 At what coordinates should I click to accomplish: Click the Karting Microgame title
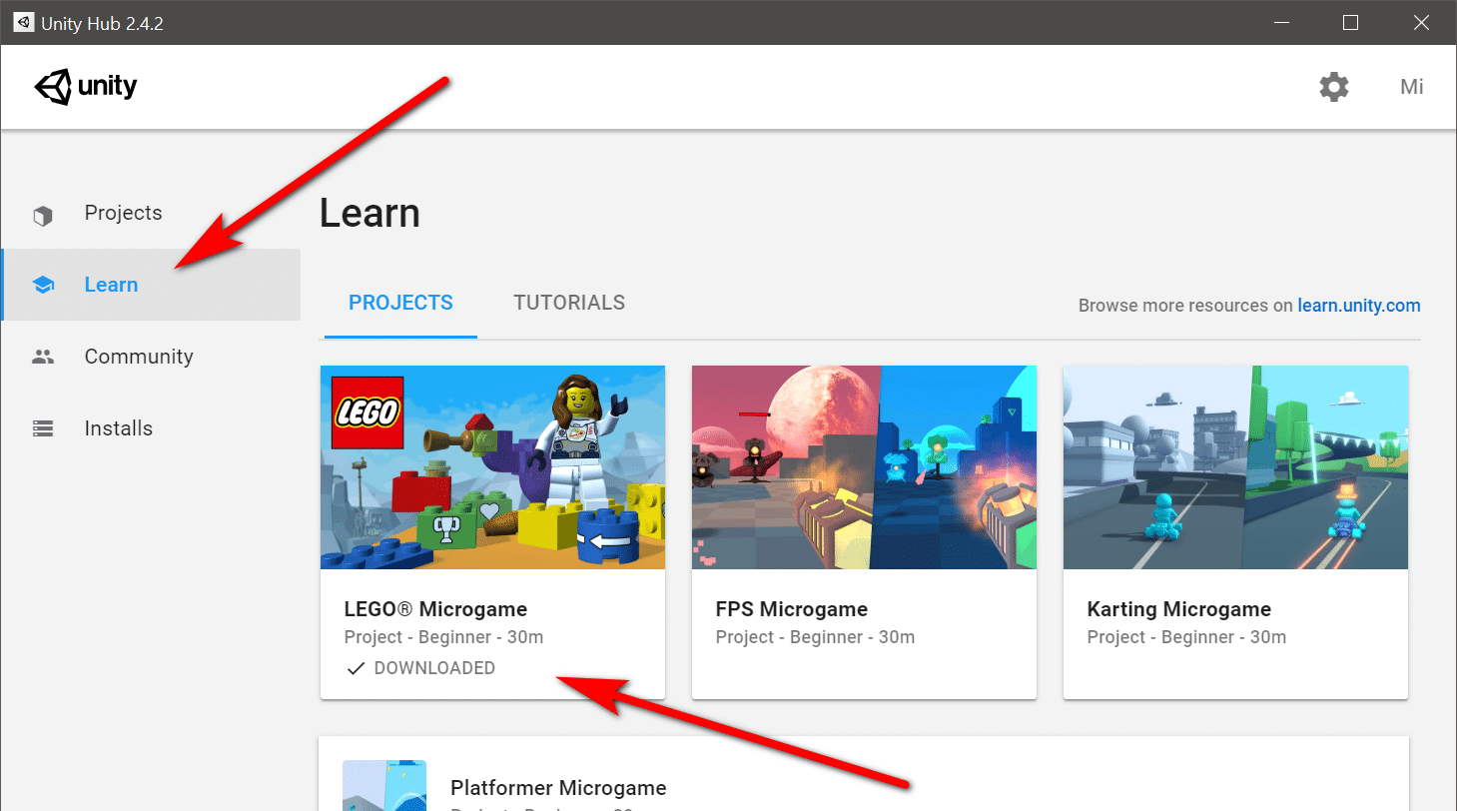point(1178,609)
